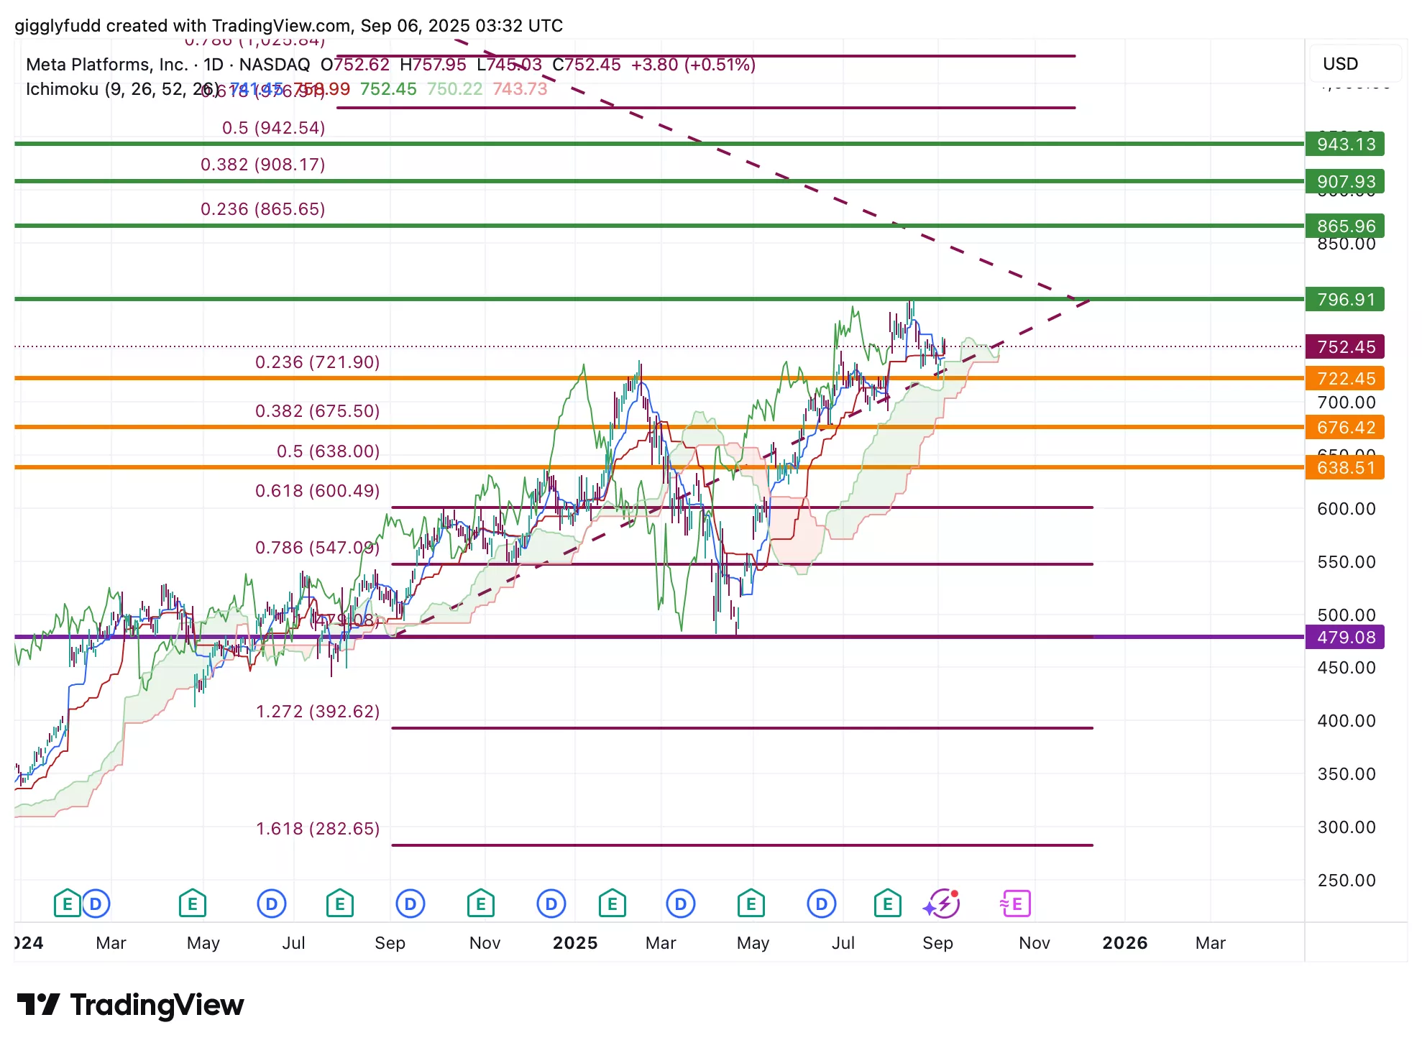The image size is (1422, 1048).
Task: Click the earnings E marker near Nov 2024
Action: (x=480, y=904)
